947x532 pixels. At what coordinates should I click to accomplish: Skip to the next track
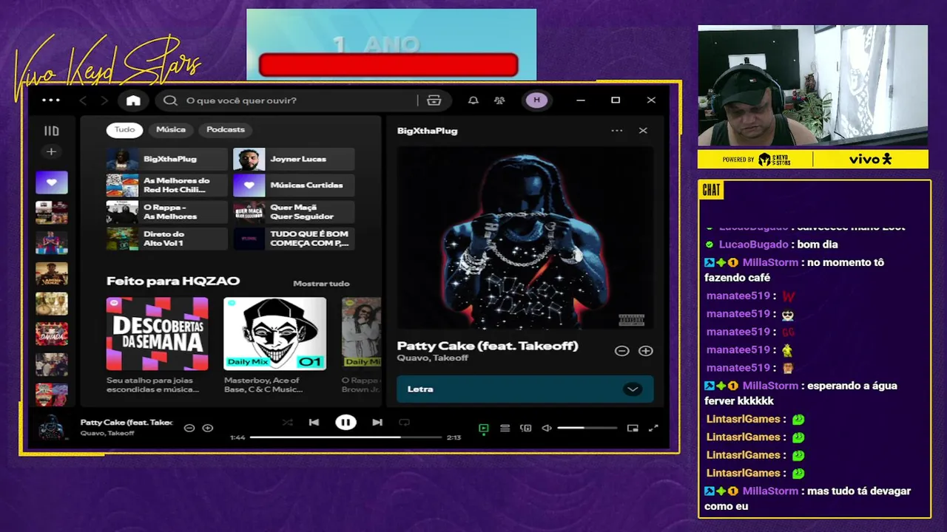click(x=377, y=423)
